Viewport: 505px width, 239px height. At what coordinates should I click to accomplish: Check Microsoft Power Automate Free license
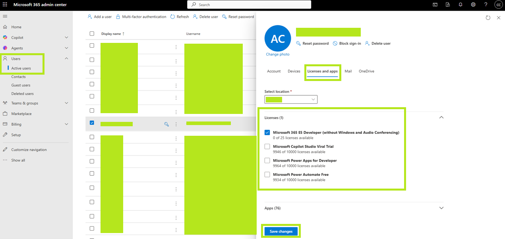tap(267, 174)
